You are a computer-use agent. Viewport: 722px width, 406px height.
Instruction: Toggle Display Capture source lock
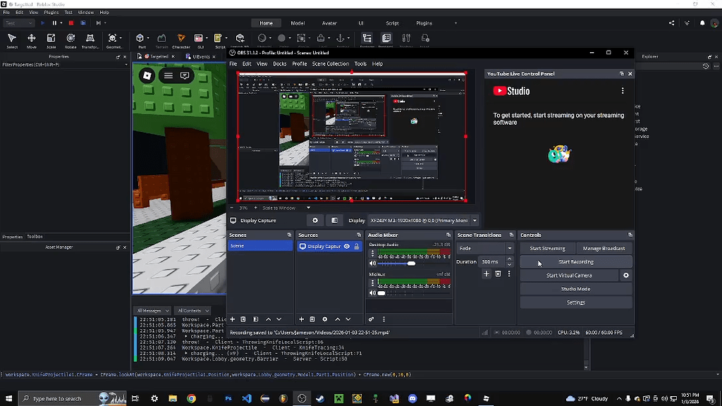tap(356, 246)
